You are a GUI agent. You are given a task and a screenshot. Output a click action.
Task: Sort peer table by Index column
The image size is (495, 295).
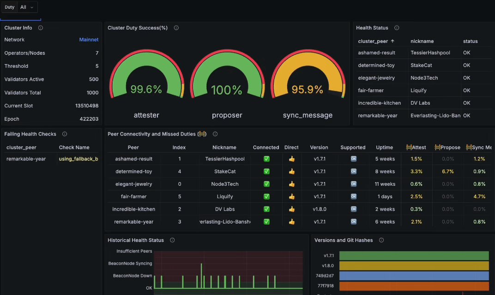tap(179, 147)
